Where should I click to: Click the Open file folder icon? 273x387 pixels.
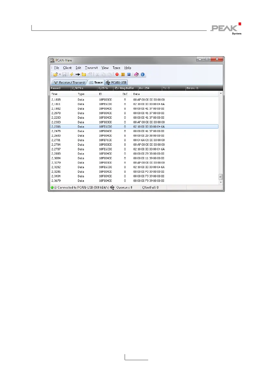click(56, 74)
